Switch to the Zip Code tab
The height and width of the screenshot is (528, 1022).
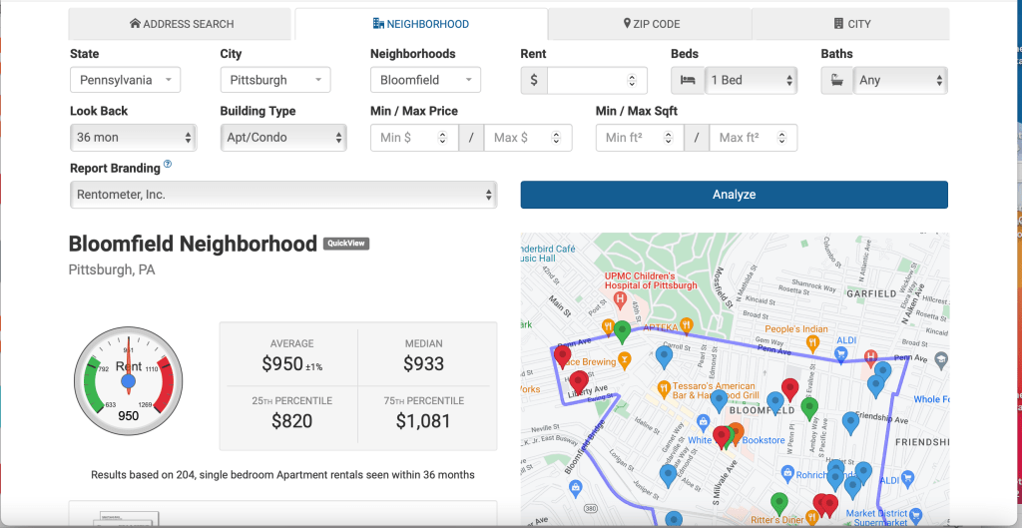point(650,24)
